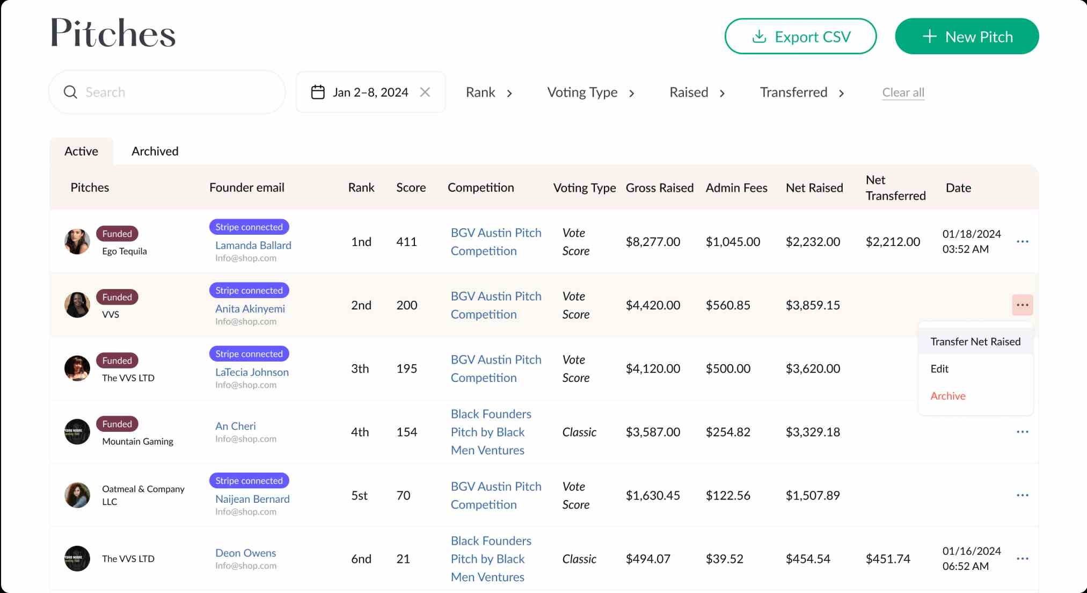The width and height of the screenshot is (1087, 593).
Task: Click the Date column header
Action: click(958, 187)
